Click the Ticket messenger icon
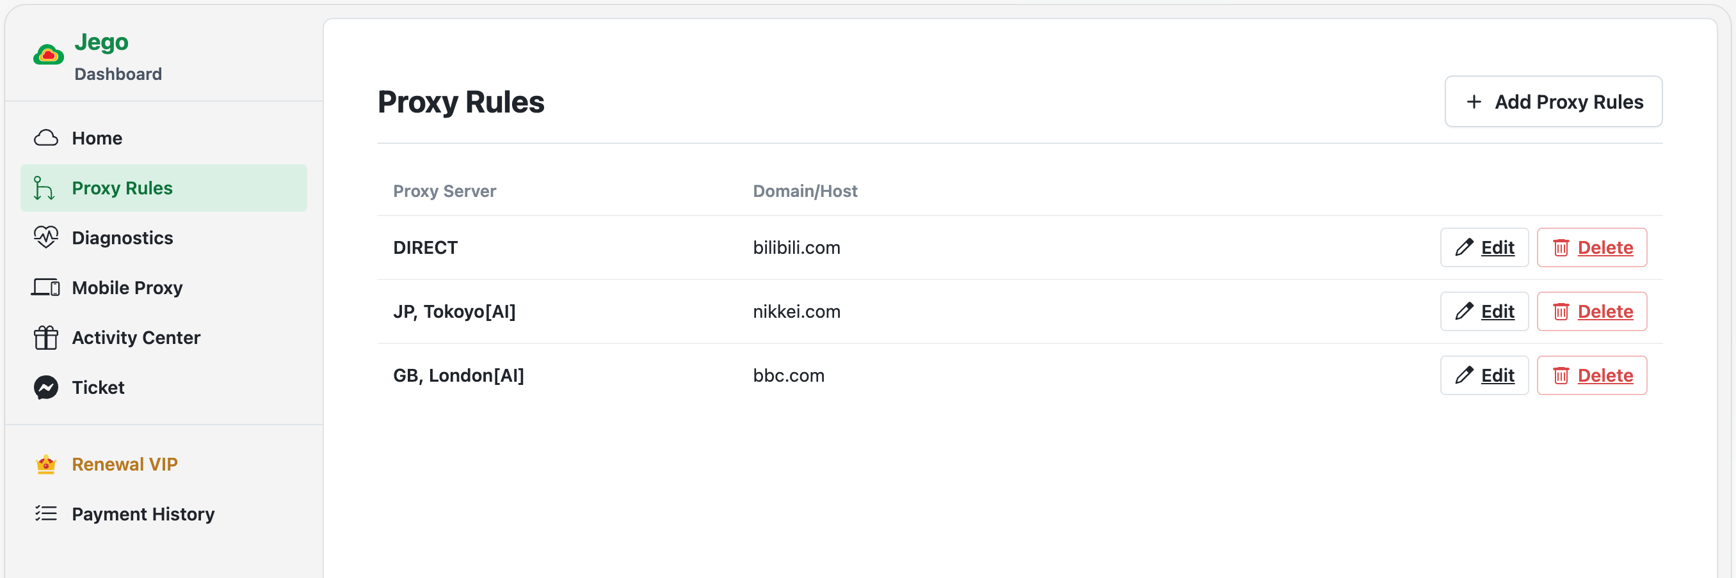 point(46,387)
